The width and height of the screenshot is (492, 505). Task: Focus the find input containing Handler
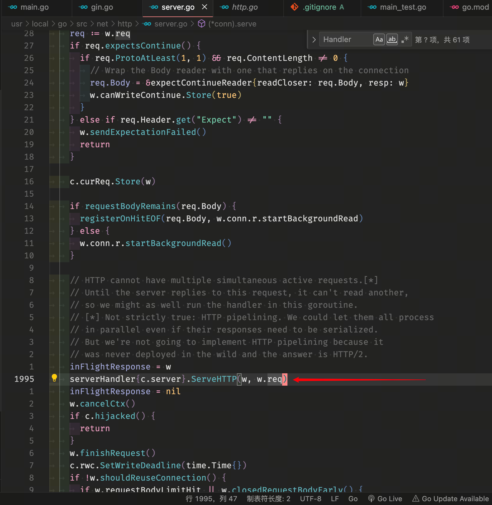click(x=346, y=39)
